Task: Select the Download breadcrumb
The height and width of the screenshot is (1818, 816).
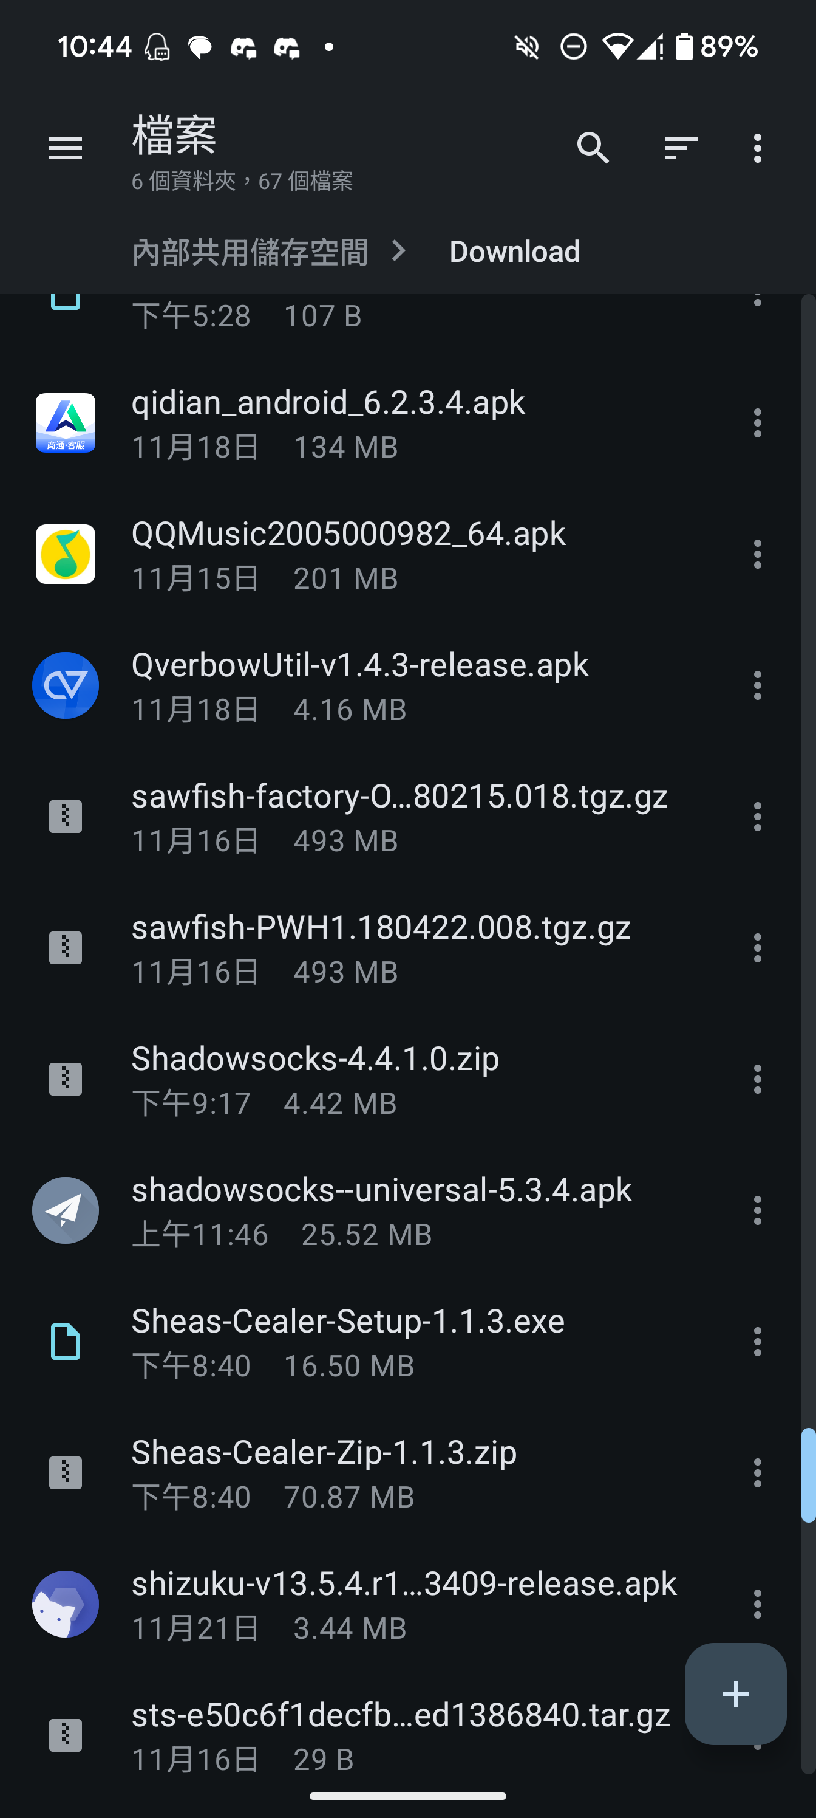Action: (x=515, y=252)
